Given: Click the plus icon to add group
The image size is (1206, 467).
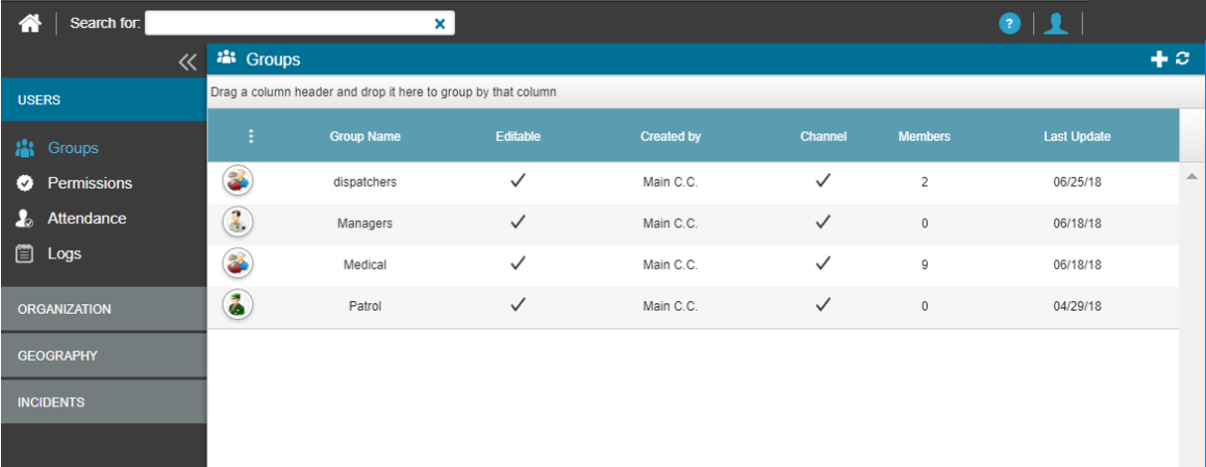Looking at the screenshot, I should pos(1158,60).
